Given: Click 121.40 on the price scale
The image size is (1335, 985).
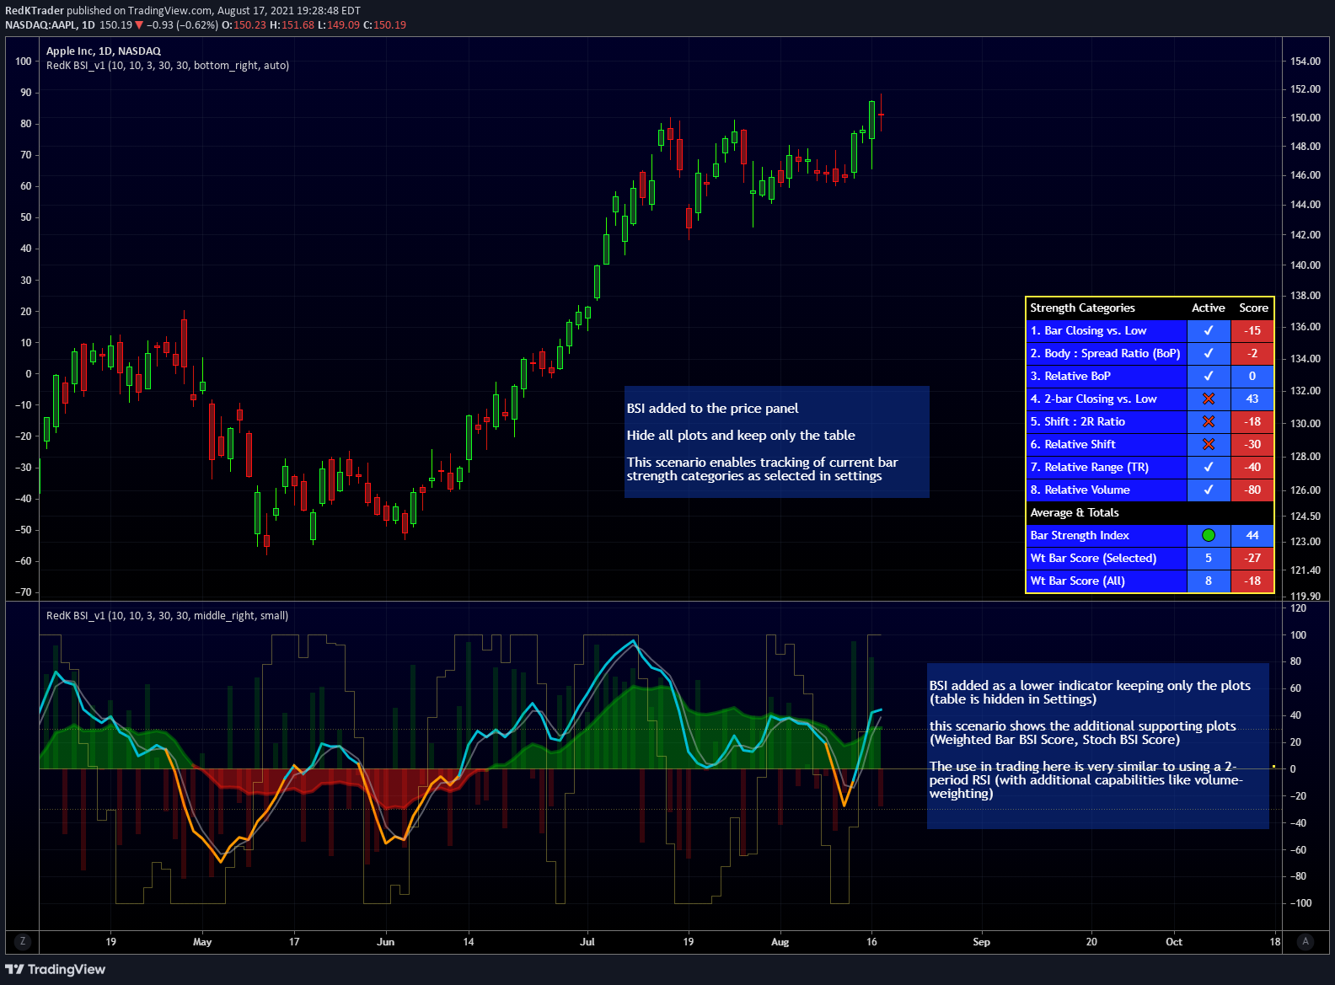Looking at the screenshot, I should point(1306,570).
